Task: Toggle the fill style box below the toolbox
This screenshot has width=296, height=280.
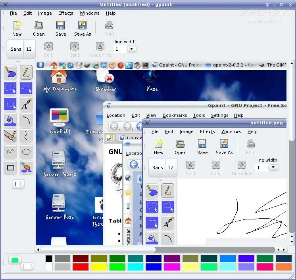Action: tap(18, 184)
